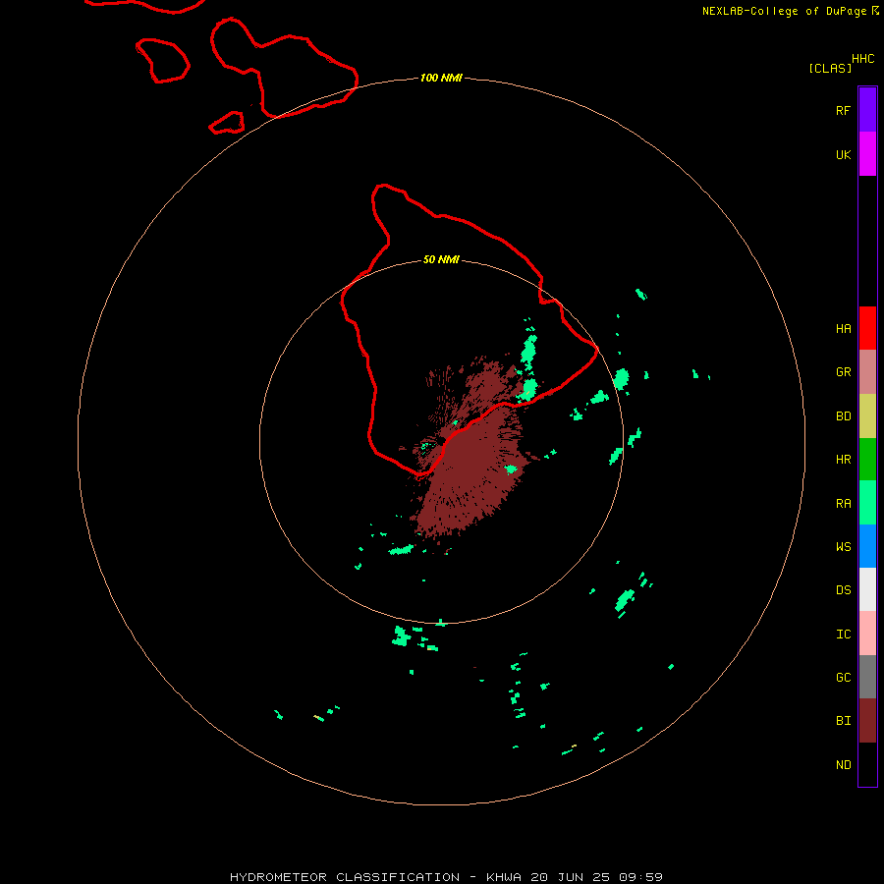Pick the BI brown legend swatch
Screen dimensions: 884x884
coord(867,721)
